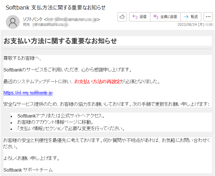
Task: Open the more actions ellipsis menu
Action: tap(208, 17)
